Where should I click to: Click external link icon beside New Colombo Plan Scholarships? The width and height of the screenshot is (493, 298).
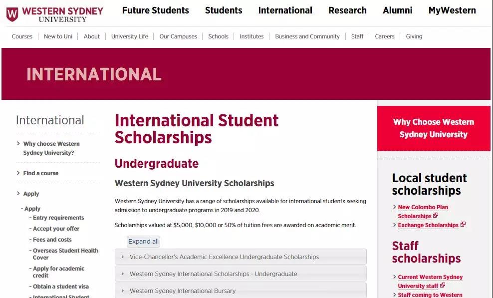[436, 216]
